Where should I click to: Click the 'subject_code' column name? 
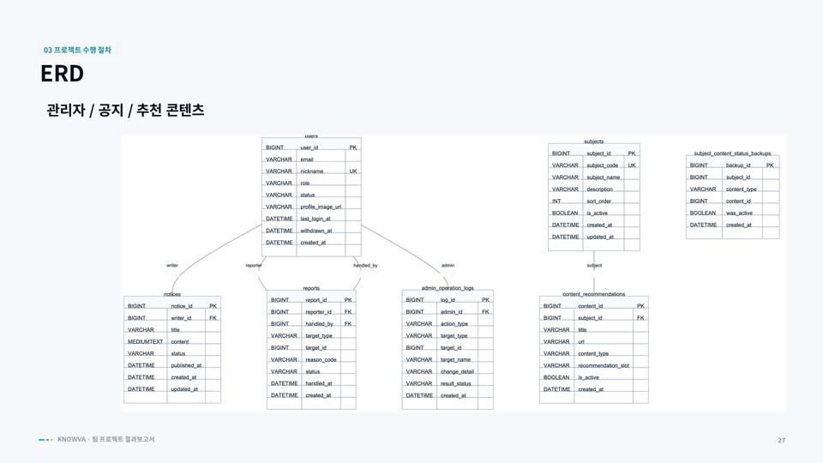pyautogui.click(x=603, y=165)
